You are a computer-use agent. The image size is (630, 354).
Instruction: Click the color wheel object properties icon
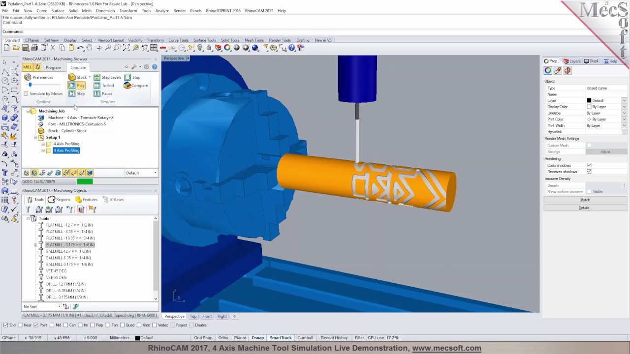point(227,48)
